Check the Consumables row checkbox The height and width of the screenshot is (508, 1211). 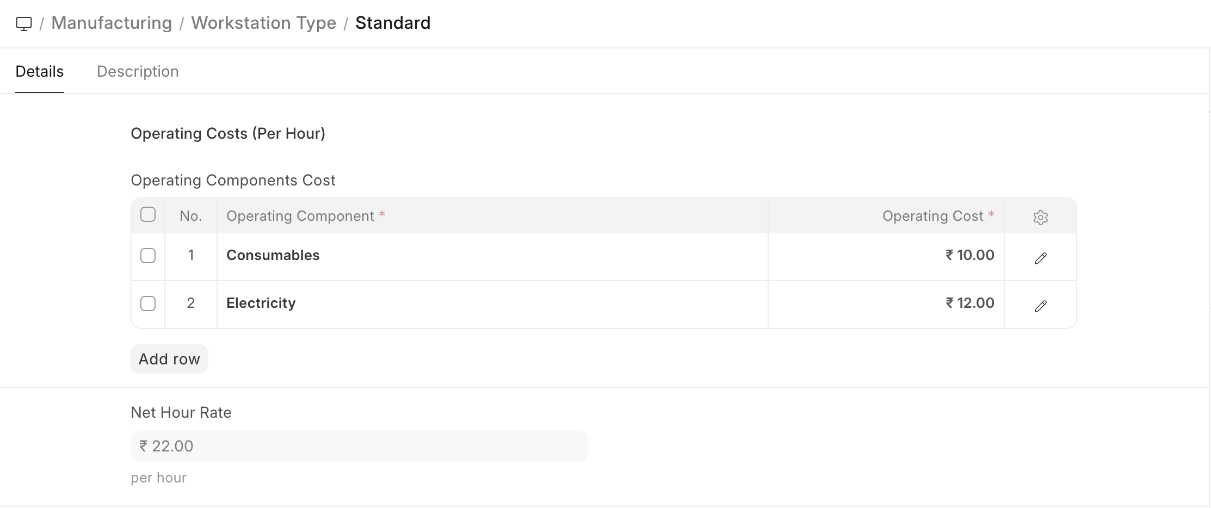click(148, 256)
